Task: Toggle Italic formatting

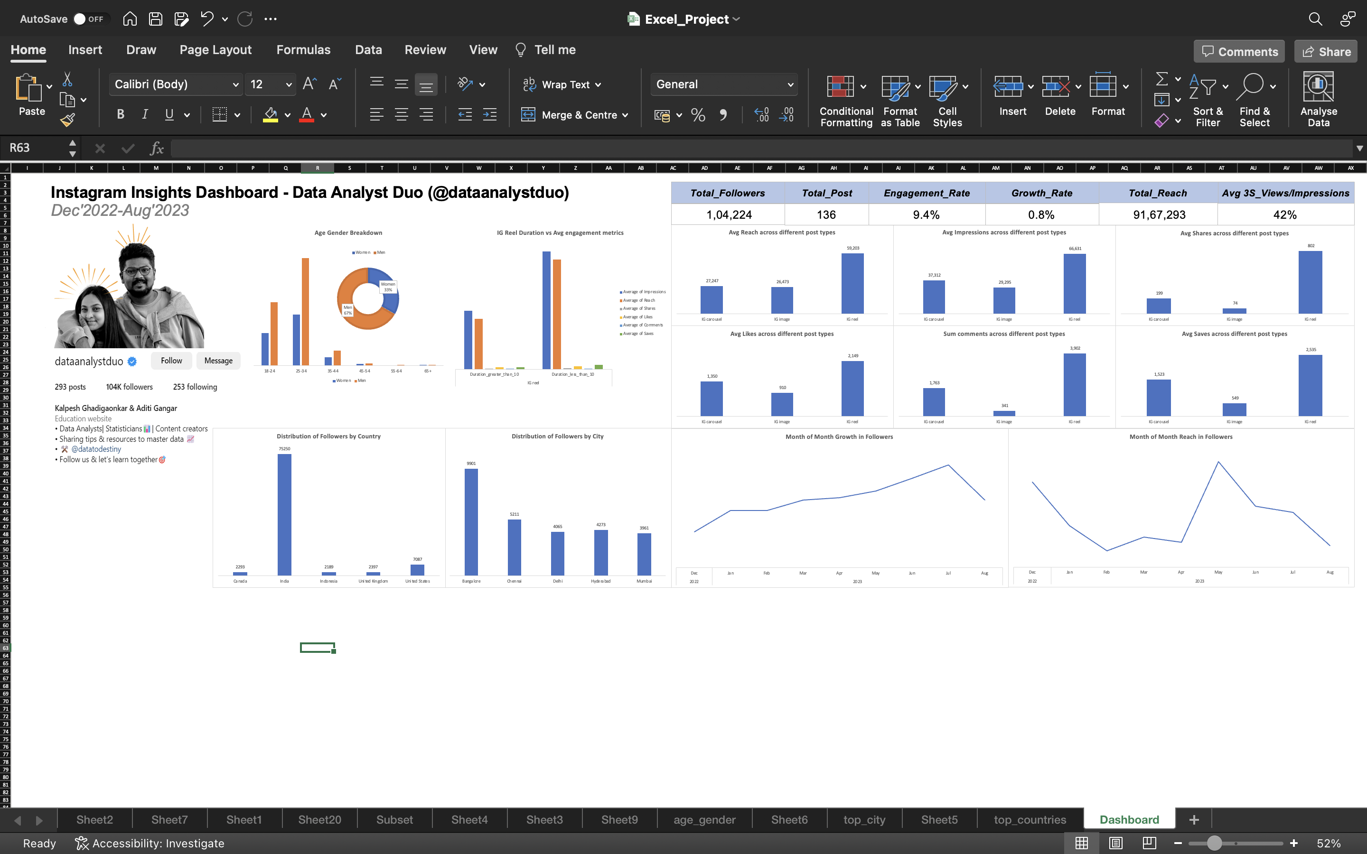Action: pyautogui.click(x=145, y=115)
